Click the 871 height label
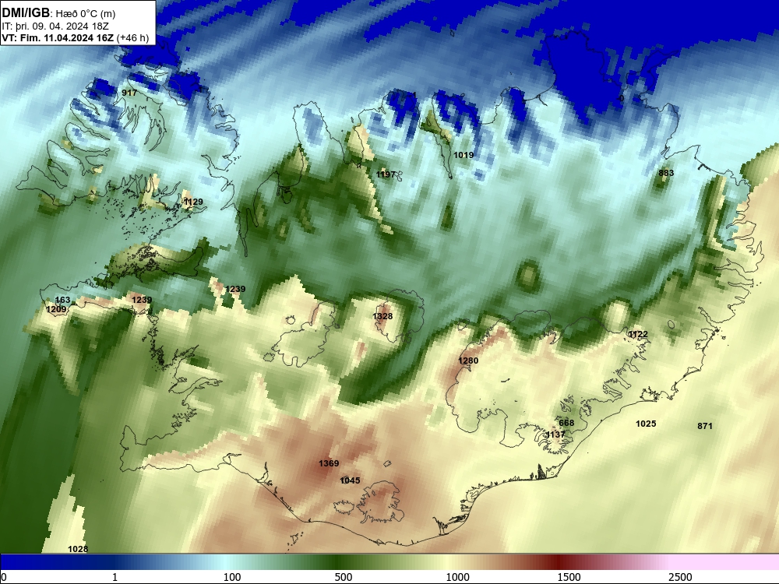779x584 pixels. pos(705,426)
